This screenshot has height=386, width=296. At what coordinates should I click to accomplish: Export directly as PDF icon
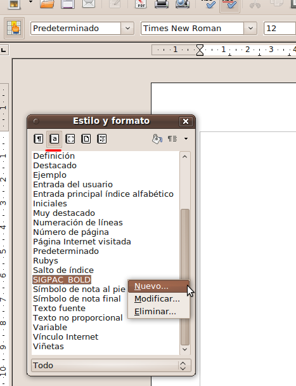[141, 4]
